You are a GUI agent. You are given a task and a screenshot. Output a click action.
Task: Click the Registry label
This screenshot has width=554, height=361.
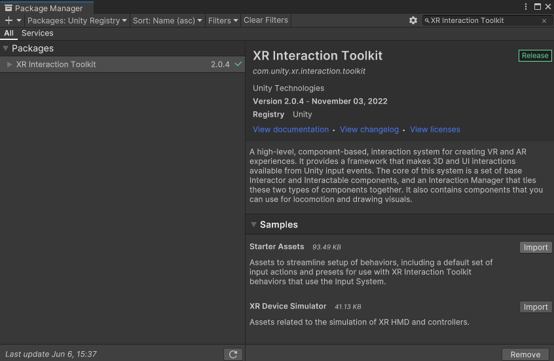268,114
